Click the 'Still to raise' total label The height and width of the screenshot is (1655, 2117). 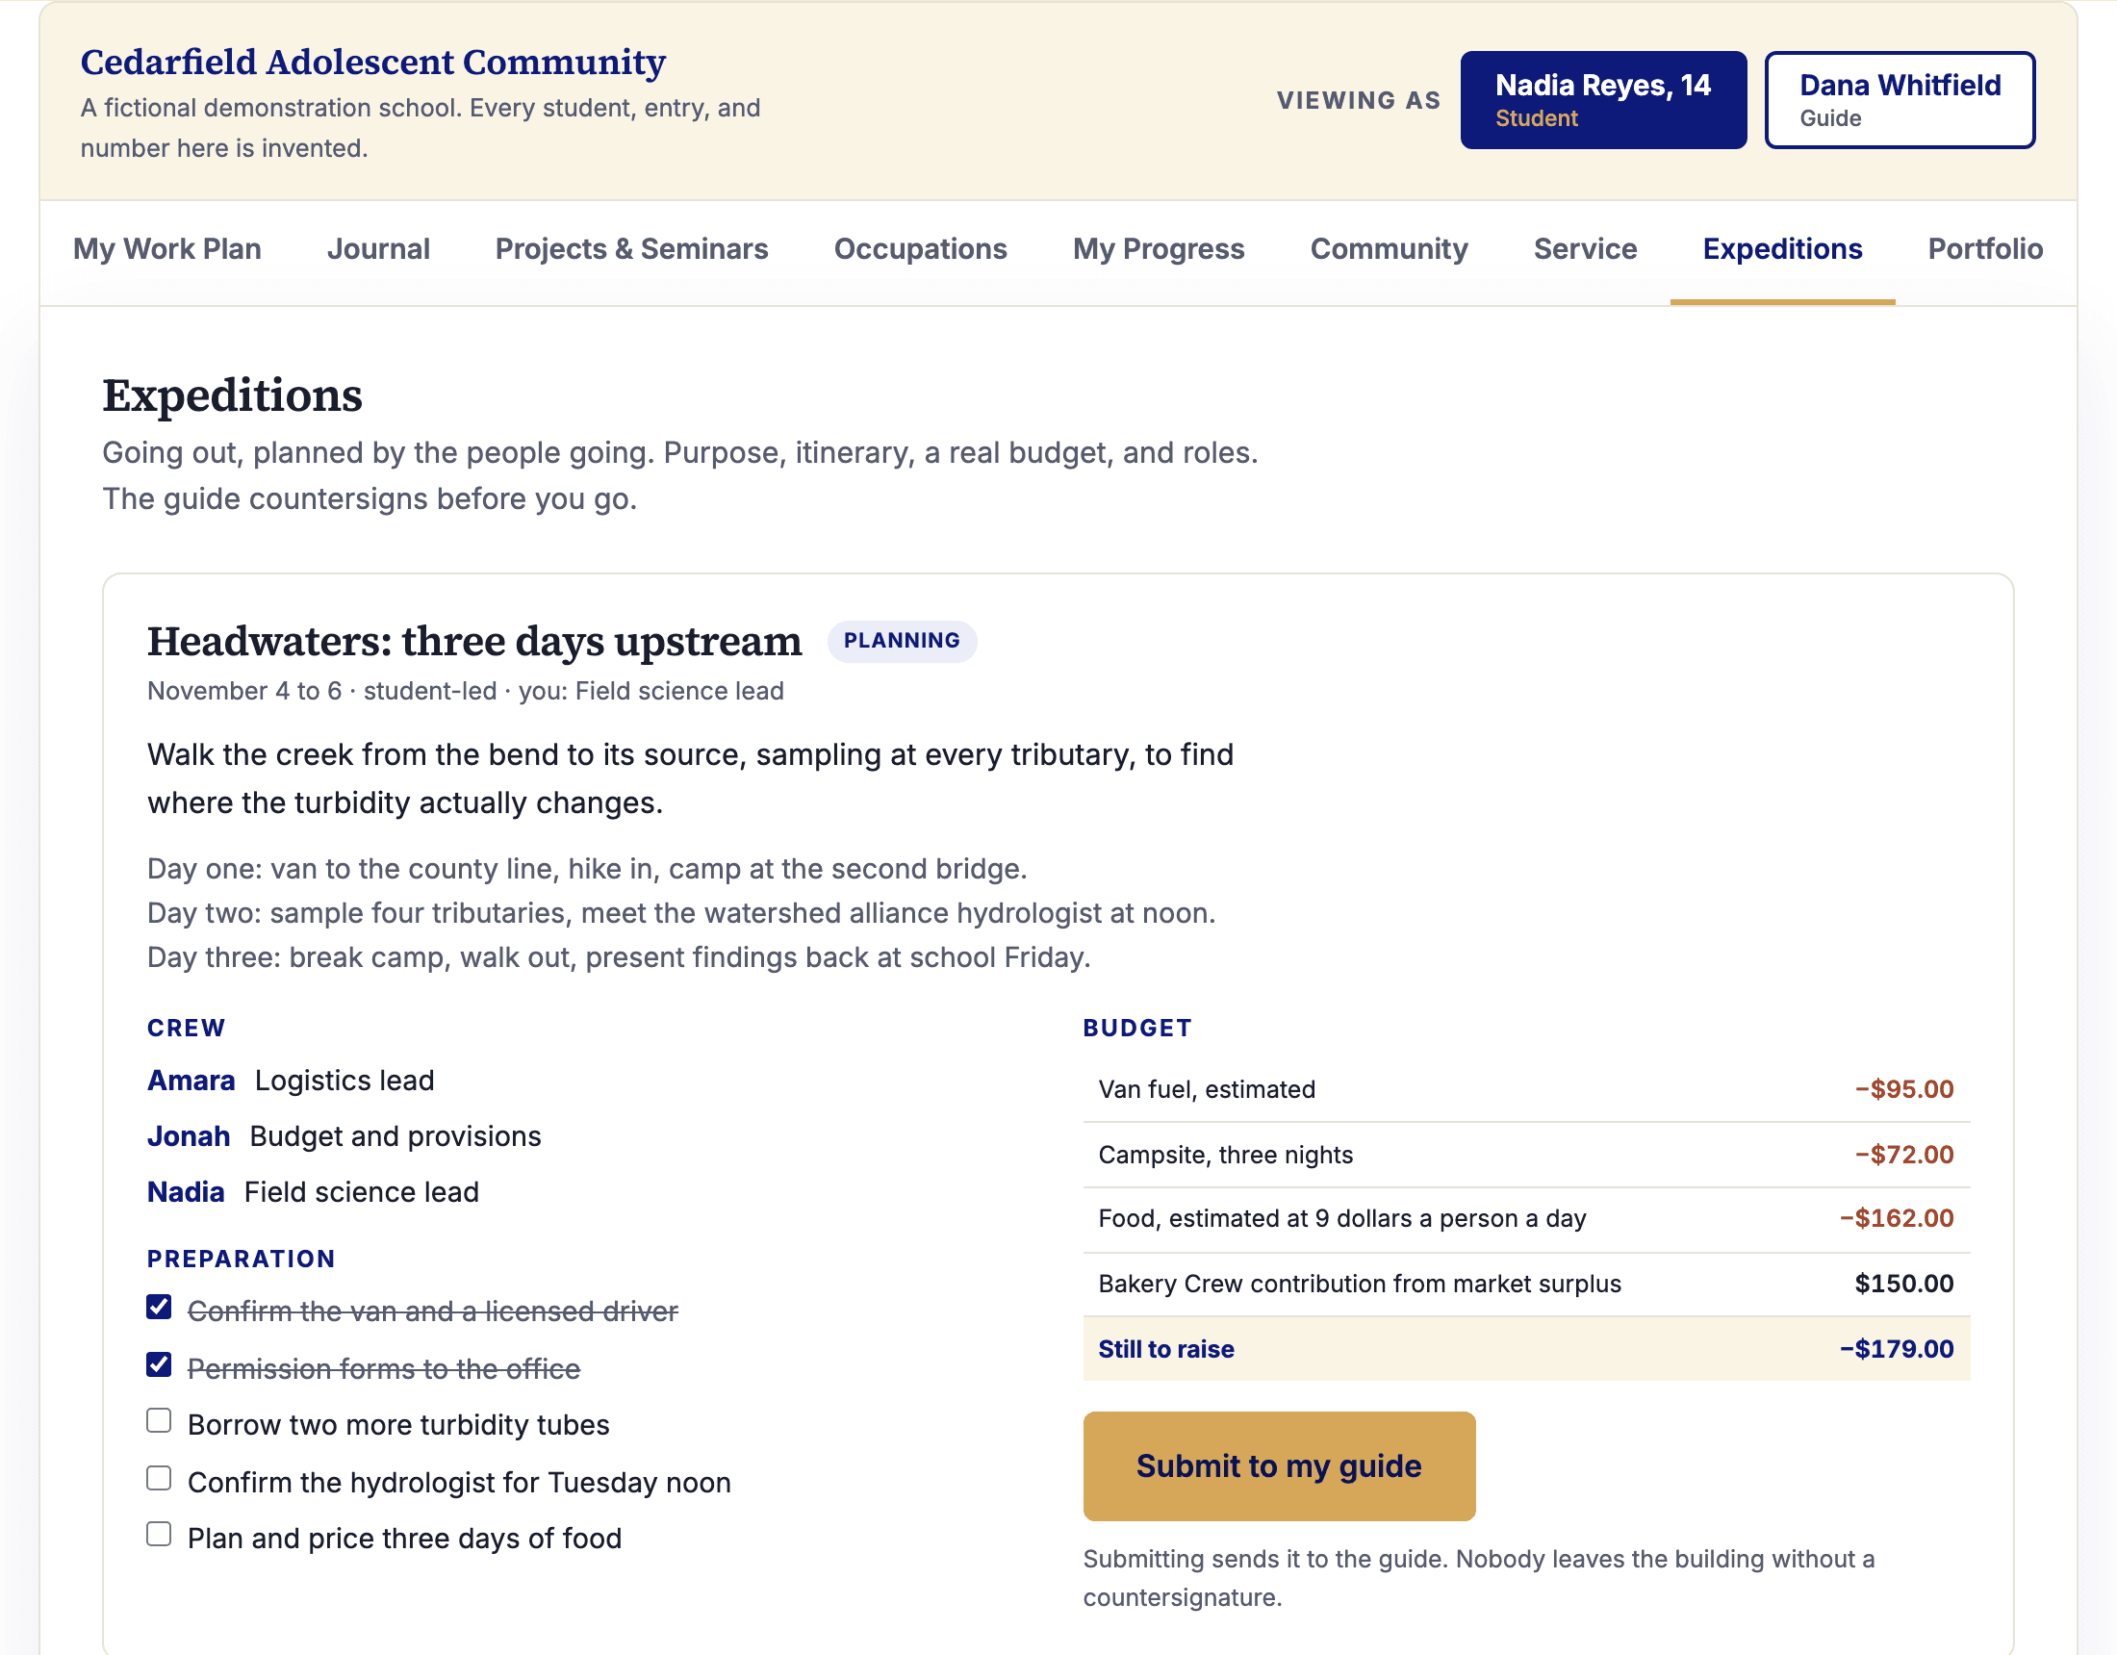[x=1166, y=1349]
